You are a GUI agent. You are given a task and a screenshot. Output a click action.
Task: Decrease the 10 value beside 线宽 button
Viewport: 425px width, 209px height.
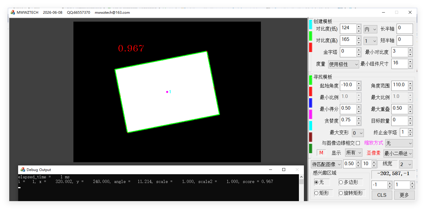[374, 166]
